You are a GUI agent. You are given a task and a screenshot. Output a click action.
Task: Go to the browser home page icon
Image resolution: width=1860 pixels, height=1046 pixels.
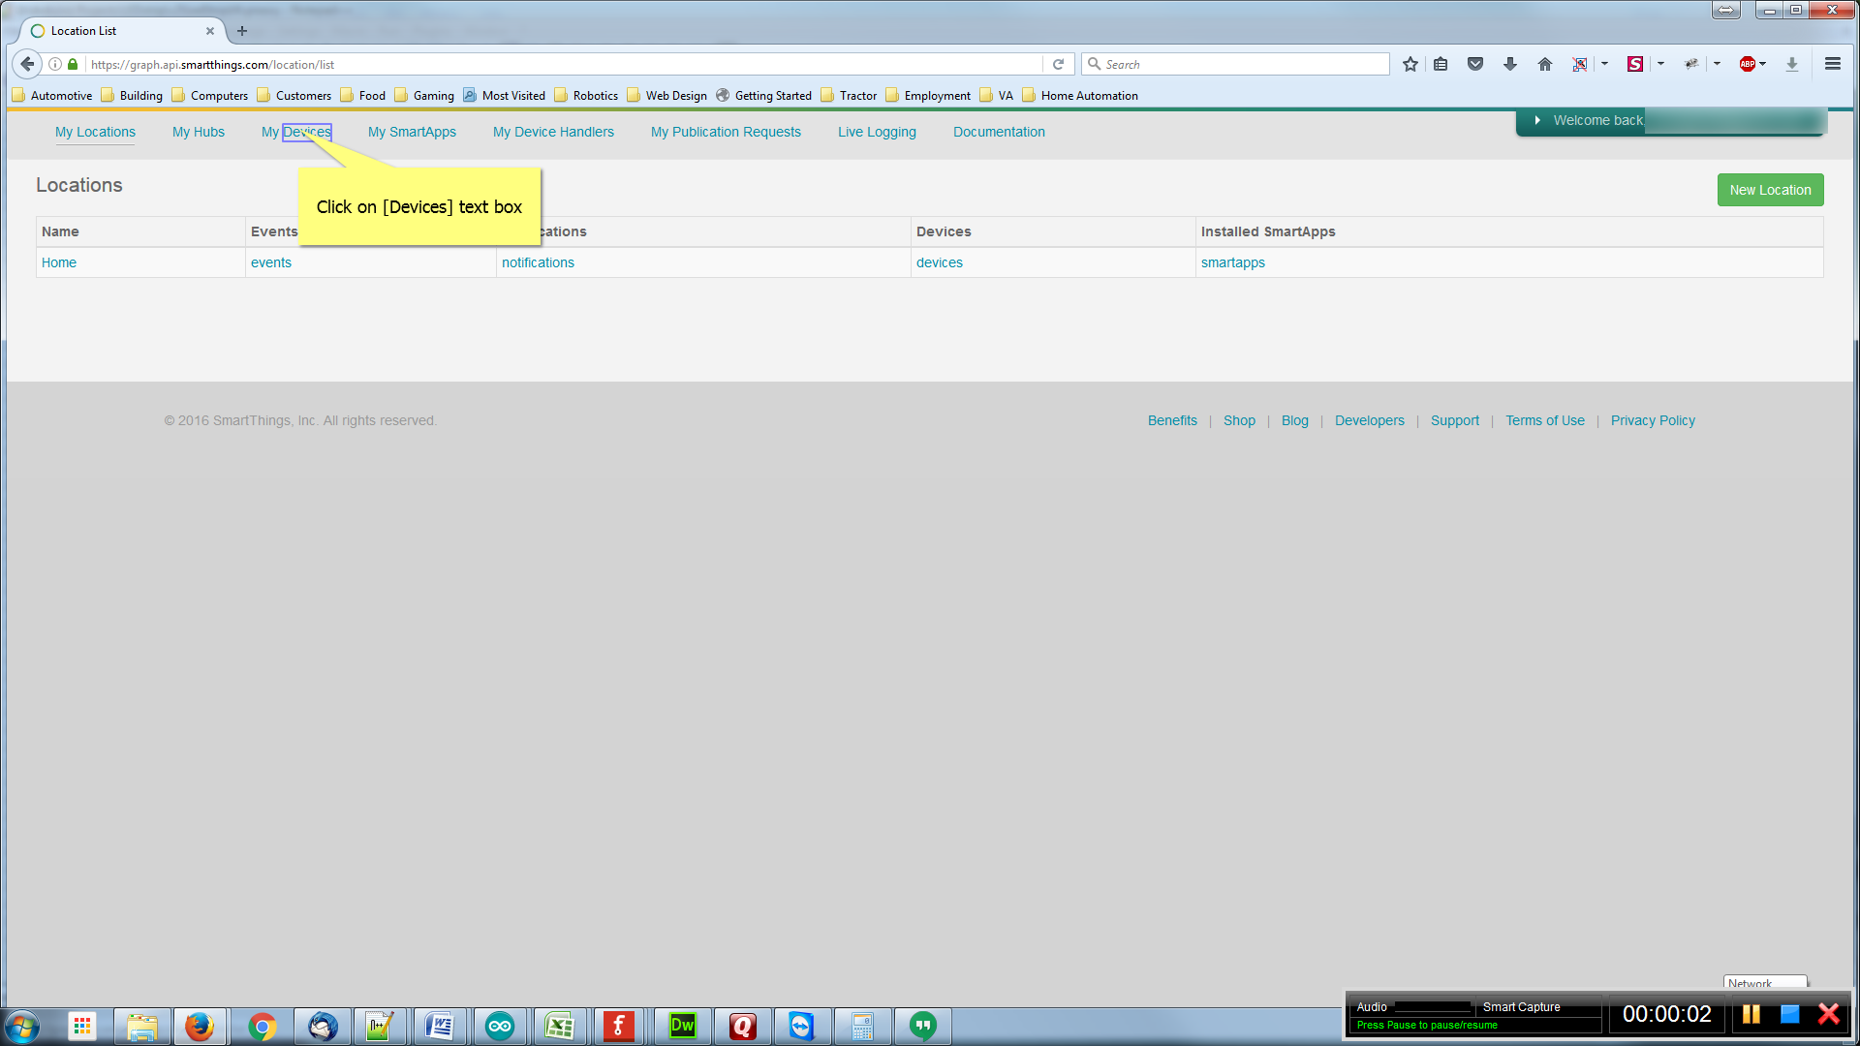pyautogui.click(x=1545, y=64)
